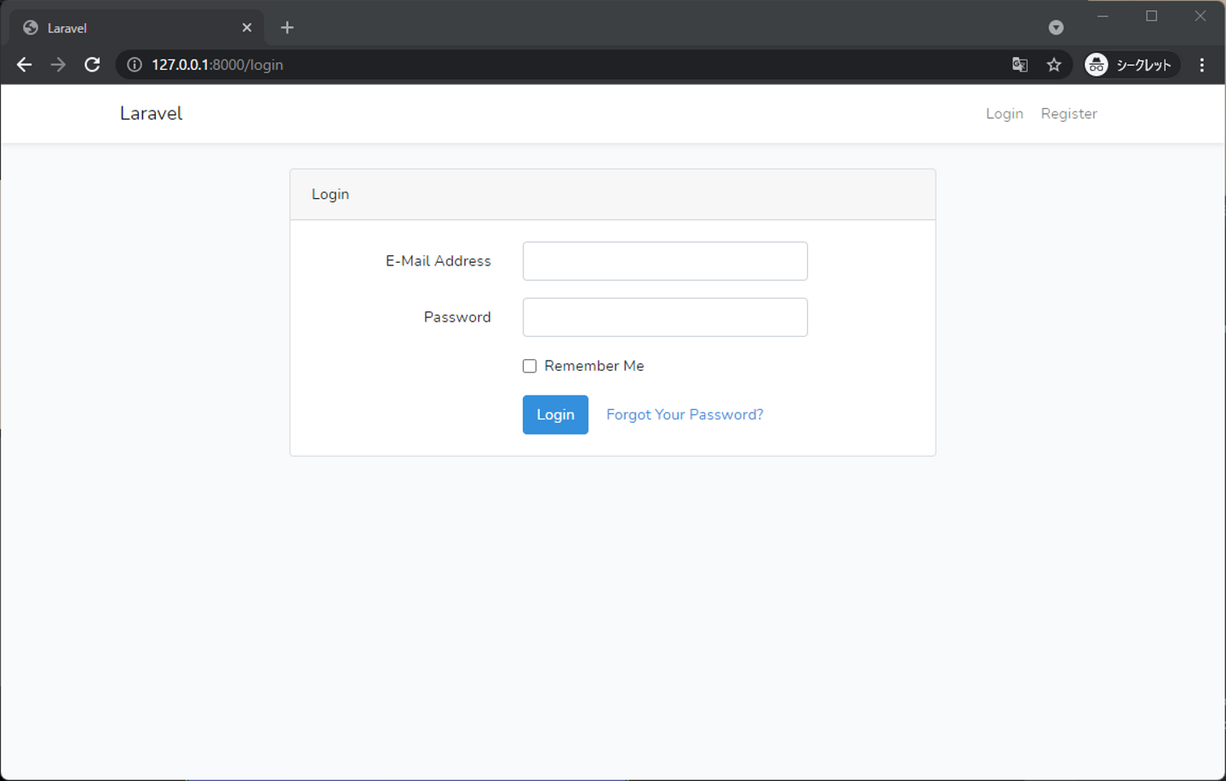
Task: Open the Login link in navbar
Action: point(1005,114)
